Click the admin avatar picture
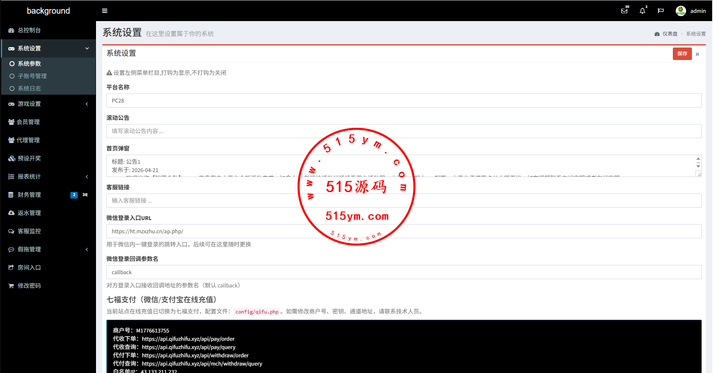 tap(681, 11)
